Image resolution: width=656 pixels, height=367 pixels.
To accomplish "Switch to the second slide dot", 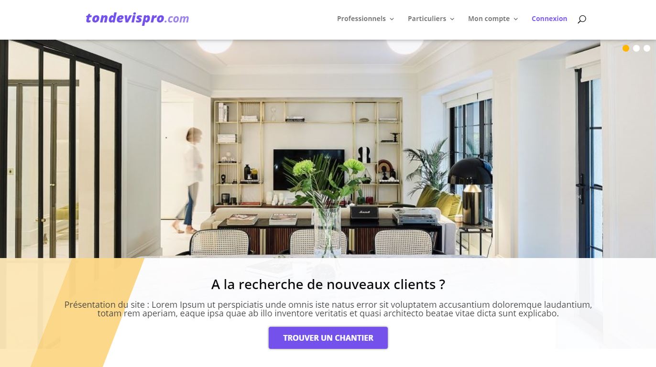I will point(636,48).
